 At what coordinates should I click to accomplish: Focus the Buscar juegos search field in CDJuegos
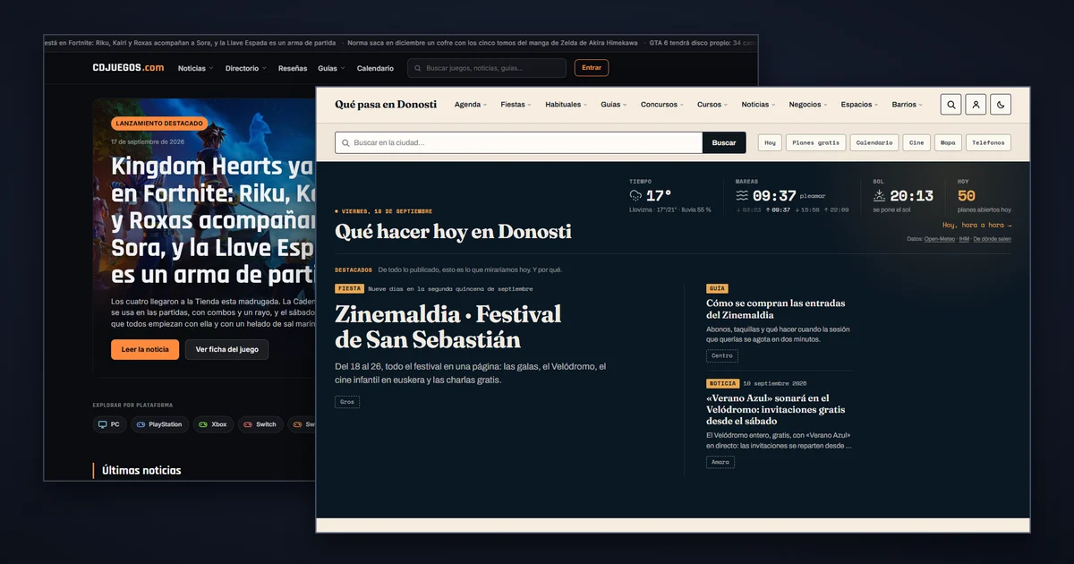point(487,68)
